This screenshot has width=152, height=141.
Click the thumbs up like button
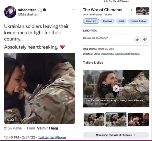[x=137, y=40]
